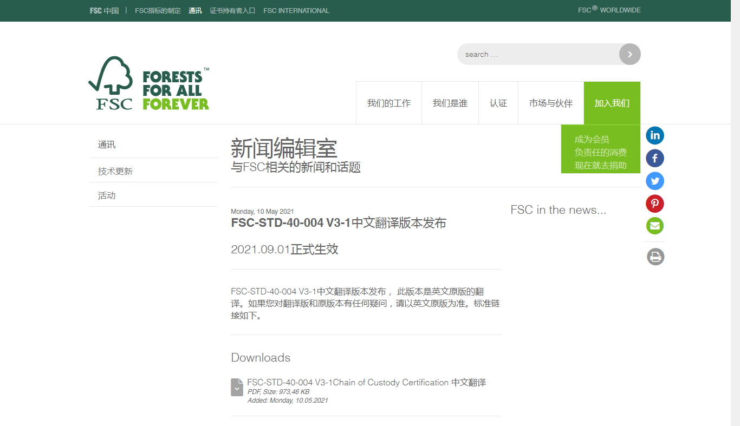Open FSC WORLDWIDE selector
This screenshot has width=740, height=426.
pos(609,10)
